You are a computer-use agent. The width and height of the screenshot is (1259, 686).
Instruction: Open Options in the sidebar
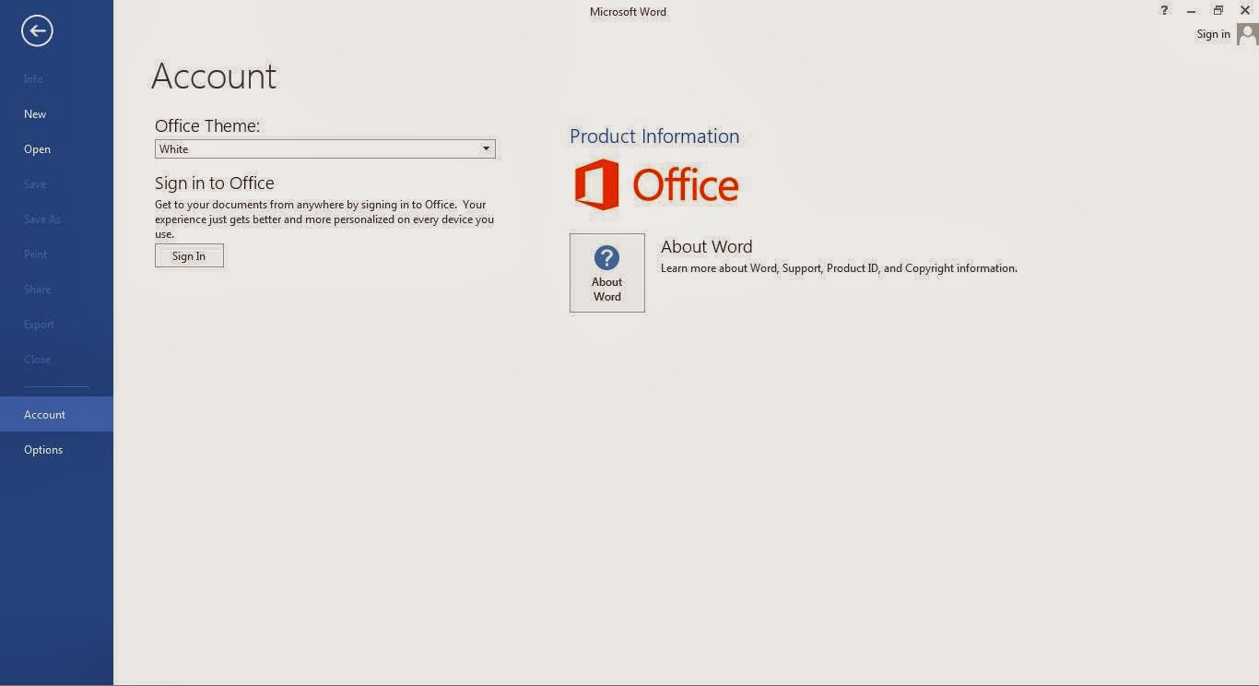coord(56,450)
